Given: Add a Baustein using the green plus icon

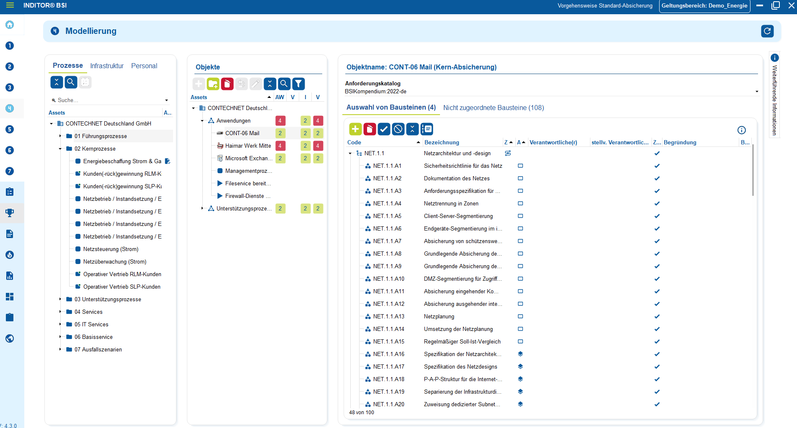Looking at the screenshot, I should point(355,129).
